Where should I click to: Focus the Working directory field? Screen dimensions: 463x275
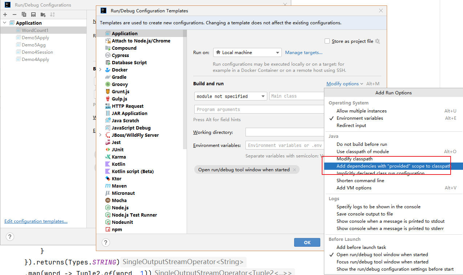(x=285, y=132)
